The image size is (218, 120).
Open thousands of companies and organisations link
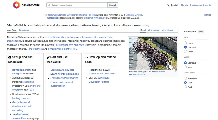(x=60, y=39)
